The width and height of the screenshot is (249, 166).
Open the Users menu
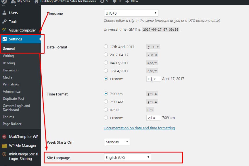pyautogui.click(x=14, y=12)
